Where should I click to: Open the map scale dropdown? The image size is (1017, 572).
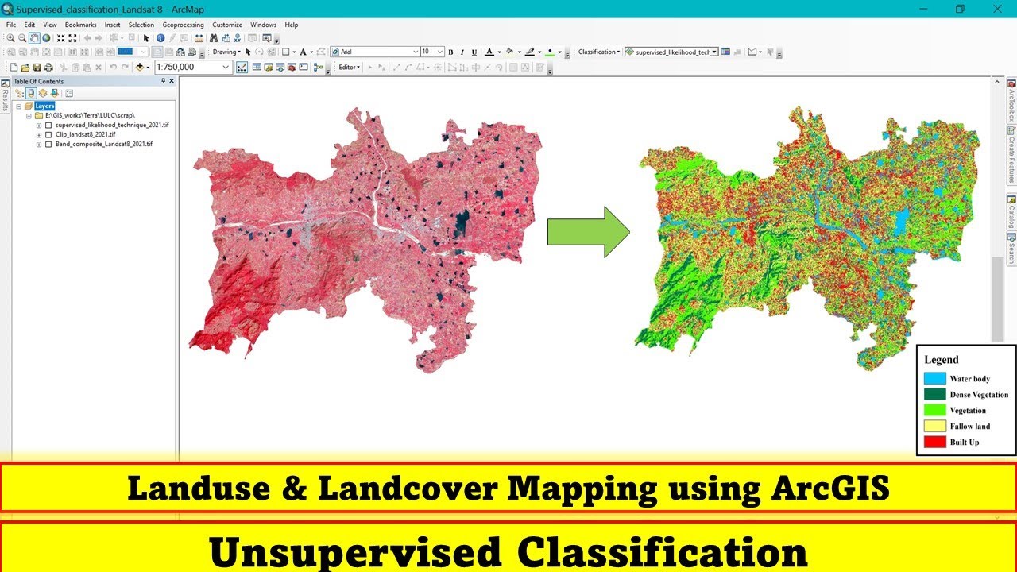tap(226, 68)
